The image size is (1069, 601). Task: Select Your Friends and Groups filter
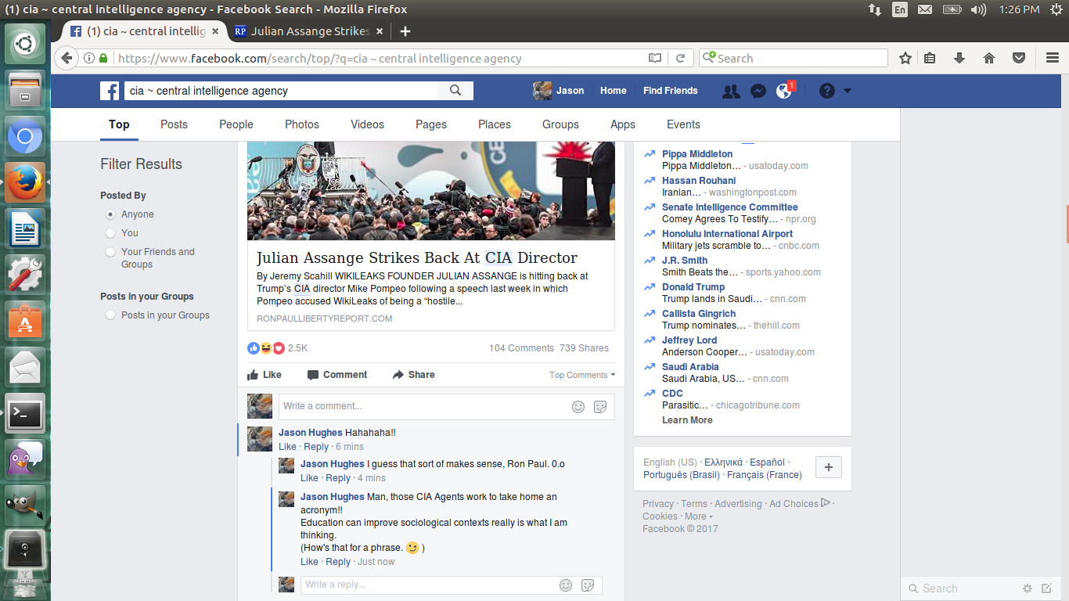110,252
